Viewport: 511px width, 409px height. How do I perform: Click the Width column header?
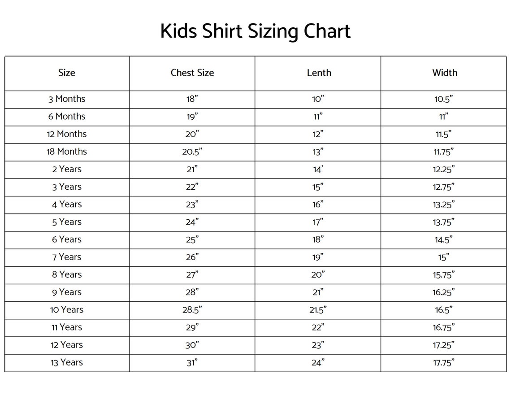445,73
